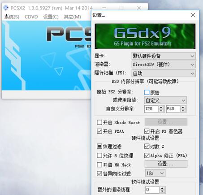
Task: Open the 显卡 adapter dropdown
Action: [164, 56]
